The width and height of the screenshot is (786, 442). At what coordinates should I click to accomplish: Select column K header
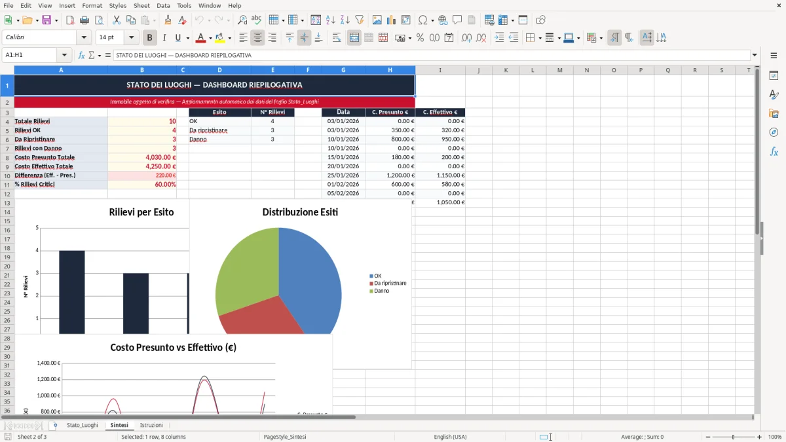[x=506, y=70]
